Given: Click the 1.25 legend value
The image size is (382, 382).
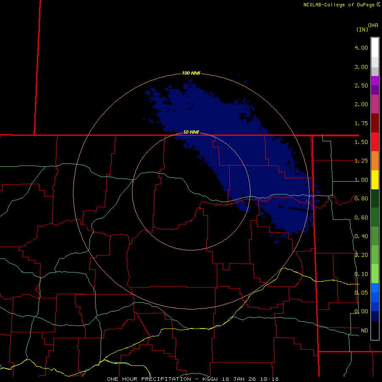Looking at the screenshot, I should point(361,161).
